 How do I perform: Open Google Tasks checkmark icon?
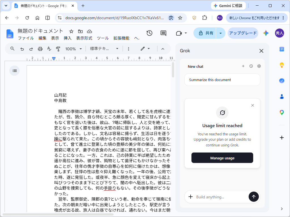[282, 81]
